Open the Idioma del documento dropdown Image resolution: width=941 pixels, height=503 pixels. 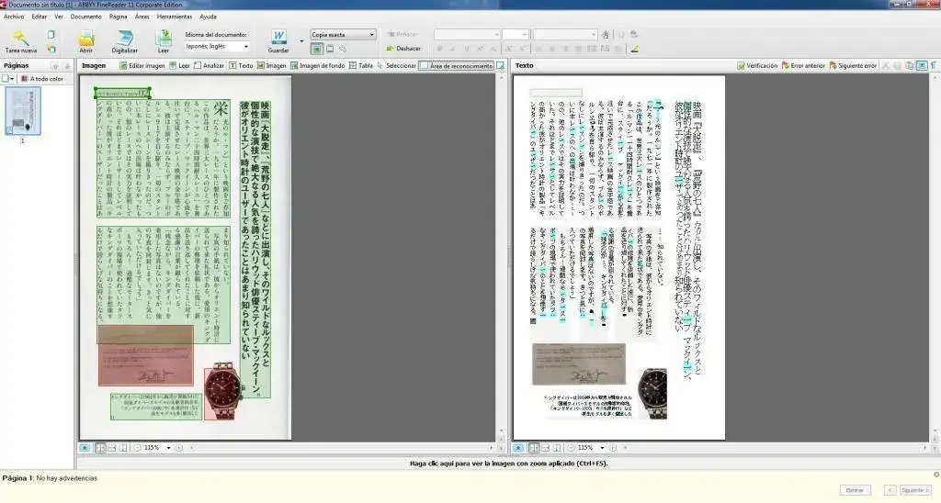[x=217, y=46]
